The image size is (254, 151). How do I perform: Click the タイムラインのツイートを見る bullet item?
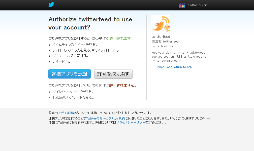75,45
